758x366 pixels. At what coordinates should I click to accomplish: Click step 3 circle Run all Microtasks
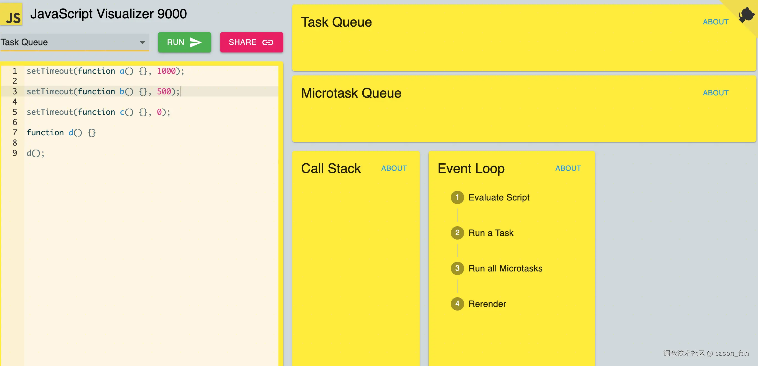tap(457, 268)
